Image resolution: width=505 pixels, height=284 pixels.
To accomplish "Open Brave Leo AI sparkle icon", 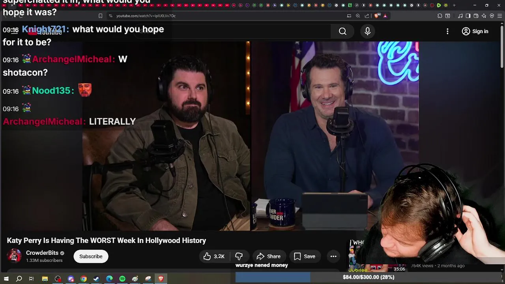I will [484, 16].
